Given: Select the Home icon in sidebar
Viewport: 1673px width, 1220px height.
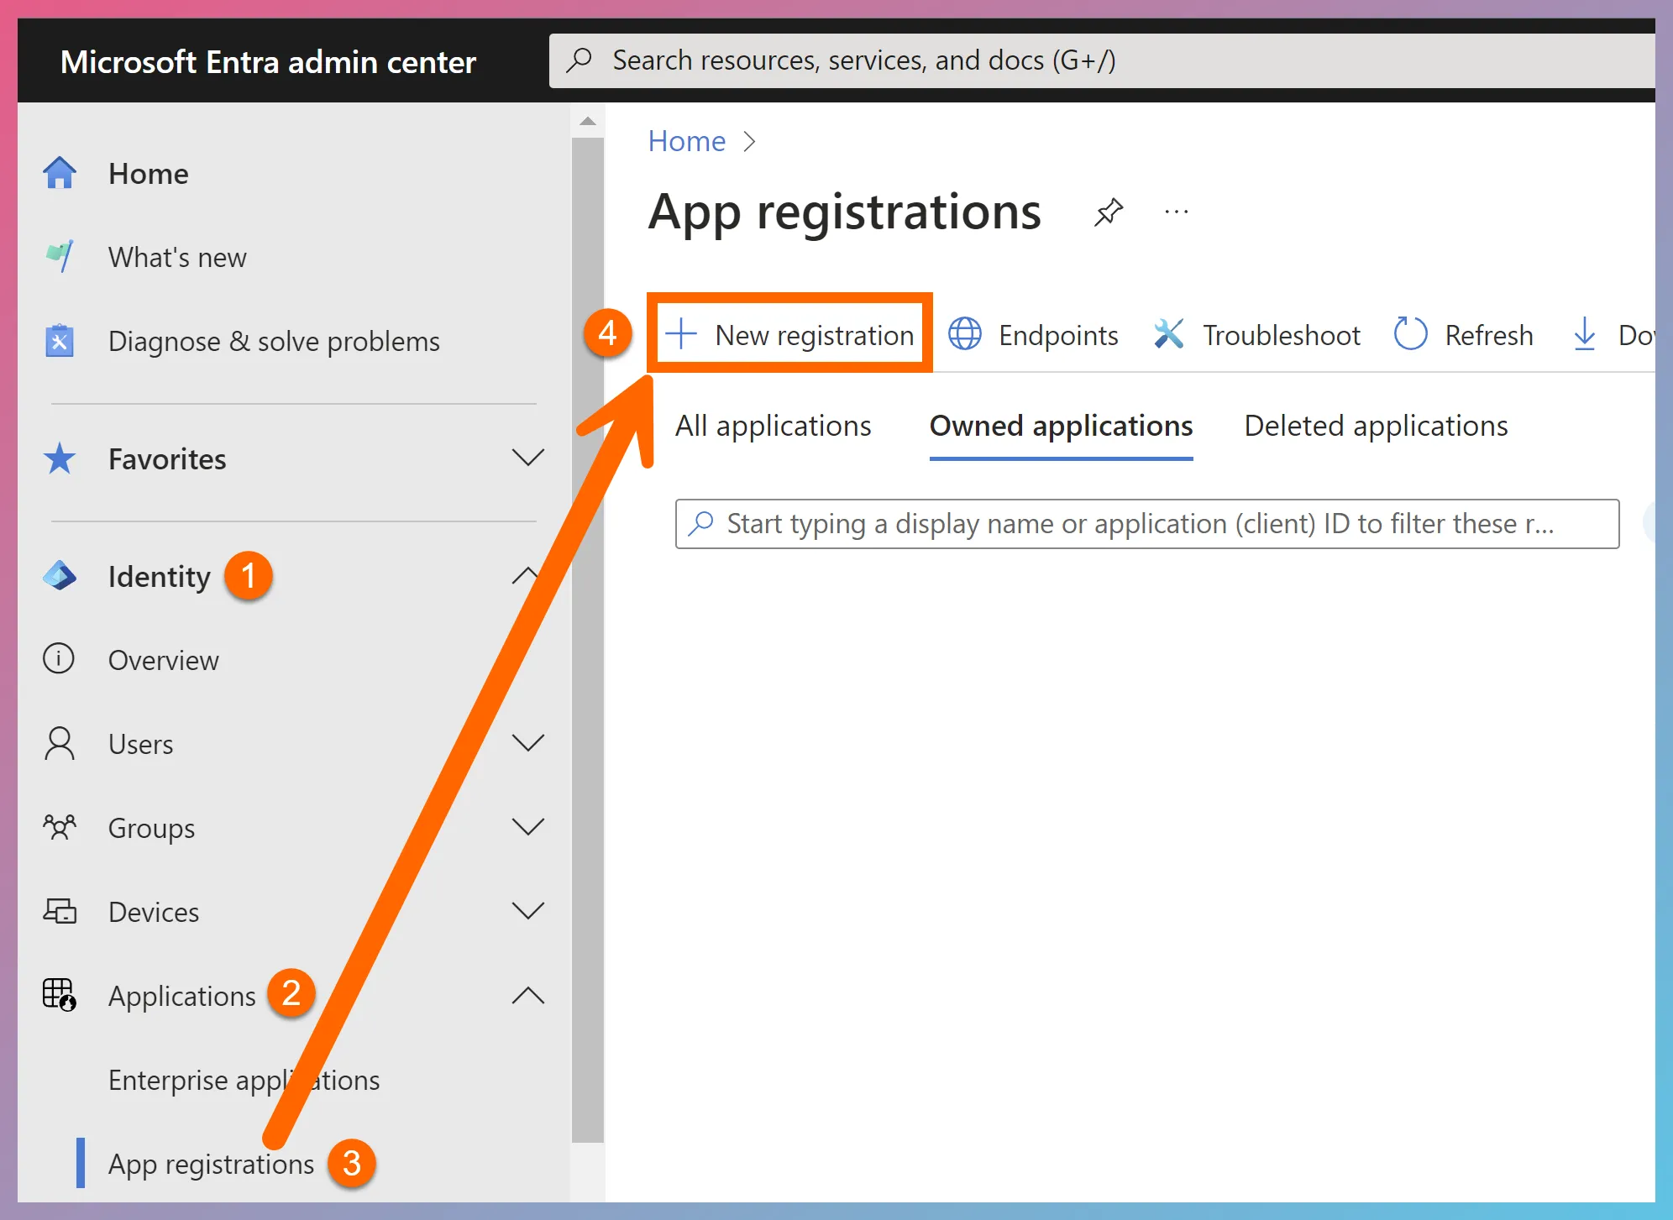Looking at the screenshot, I should click(59, 173).
